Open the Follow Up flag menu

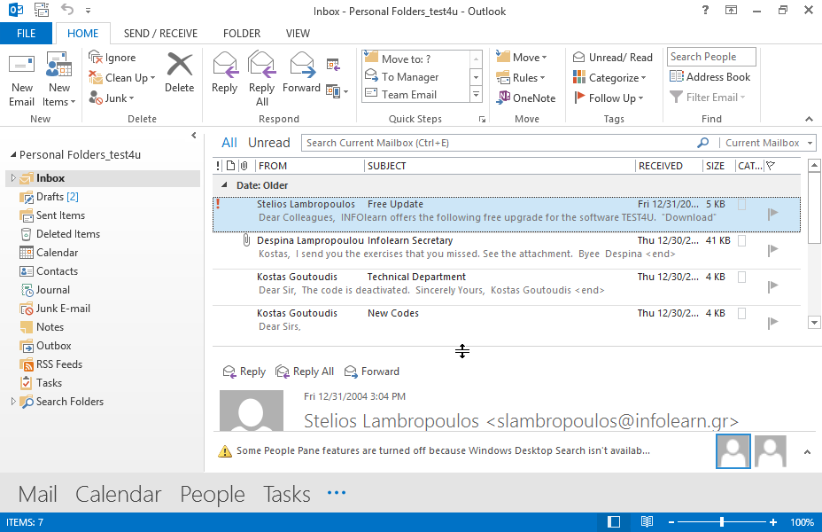tap(609, 98)
